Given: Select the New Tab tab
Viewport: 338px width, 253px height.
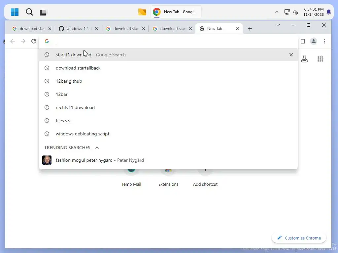Looking at the screenshot, I should point(219,29).
